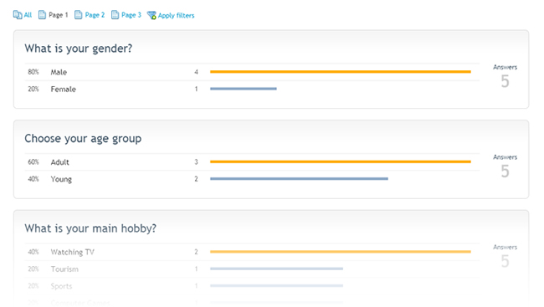
Task: Click the Page 1 document icon
Action: (x=42, y=15)
